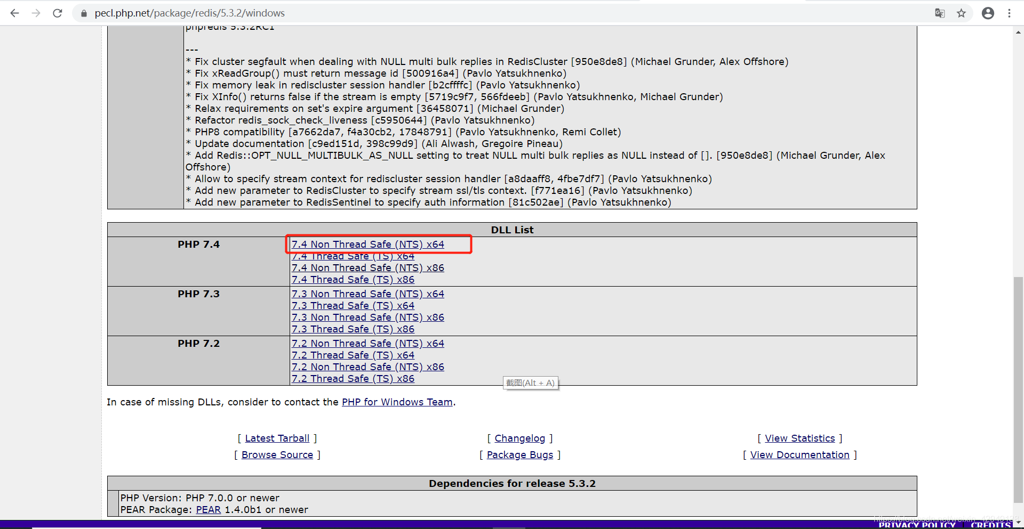
Task: Download 7.4 Non Thread Safe (NTS) x86
Action: point(368,267)
